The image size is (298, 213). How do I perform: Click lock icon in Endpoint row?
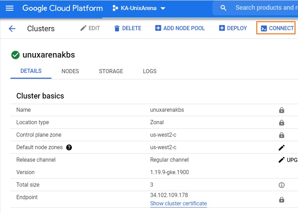(x=281, y=199)
